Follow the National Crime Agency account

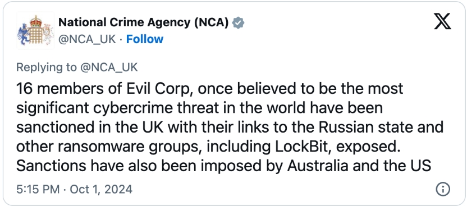click(x=145, y=39)
